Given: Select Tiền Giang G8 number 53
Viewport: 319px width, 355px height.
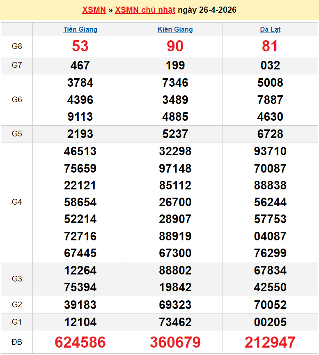Looking at the screenshot, I should (x=80, y=46).
